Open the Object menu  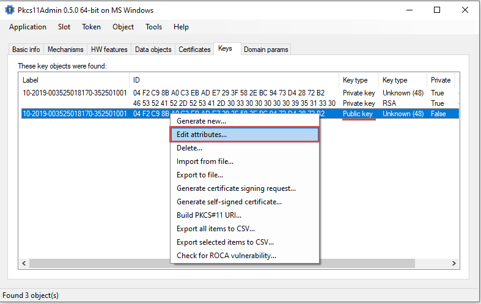coord(123,27)
